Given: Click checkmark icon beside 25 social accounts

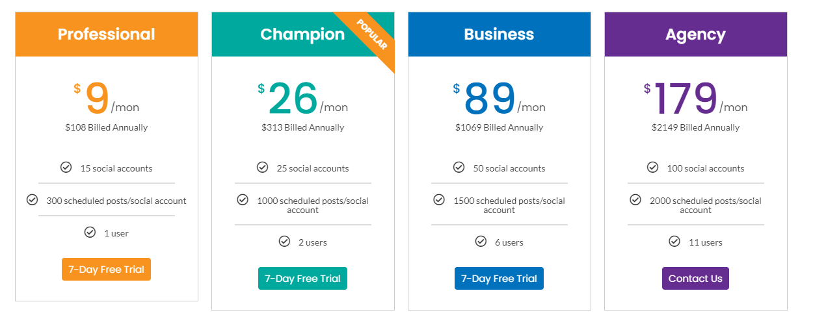Looking at the screenshot, I should tap(262, 168).
